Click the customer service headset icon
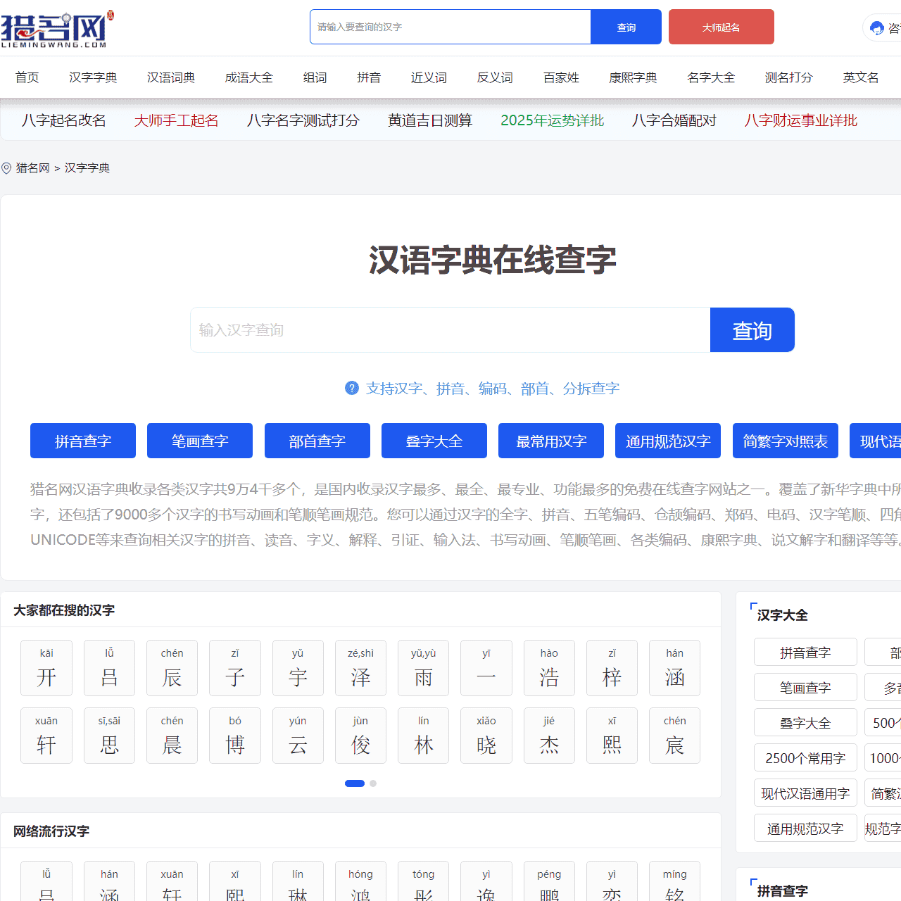901x901 pixels. pyautogui.click(x=876, y=27)
